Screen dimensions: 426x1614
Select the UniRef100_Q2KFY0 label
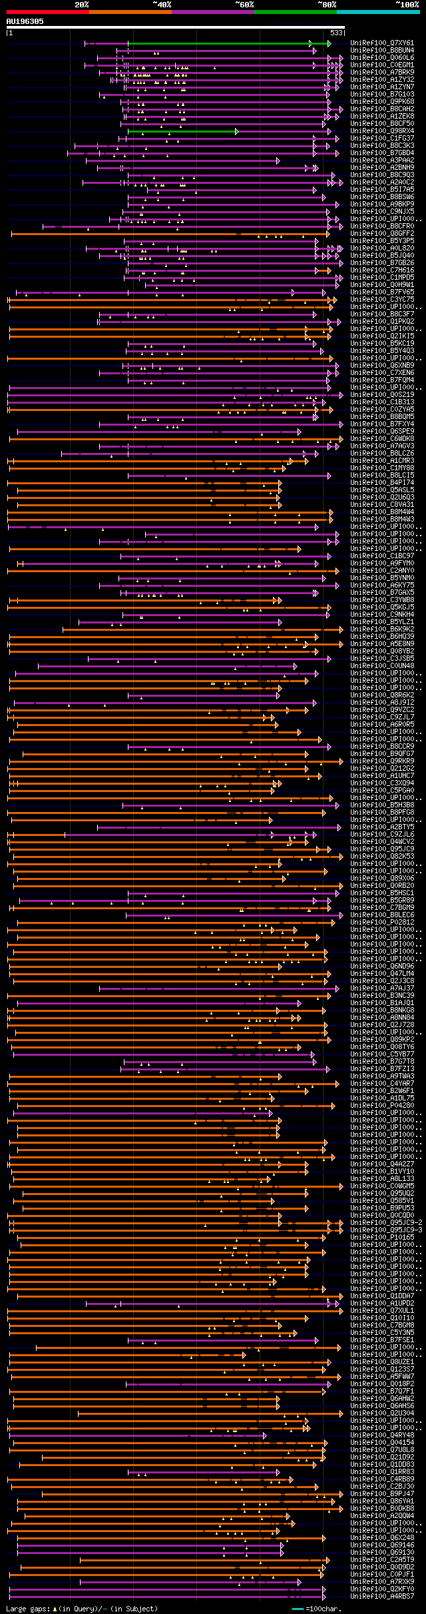pyautogui.click(x=382, y=1589)
